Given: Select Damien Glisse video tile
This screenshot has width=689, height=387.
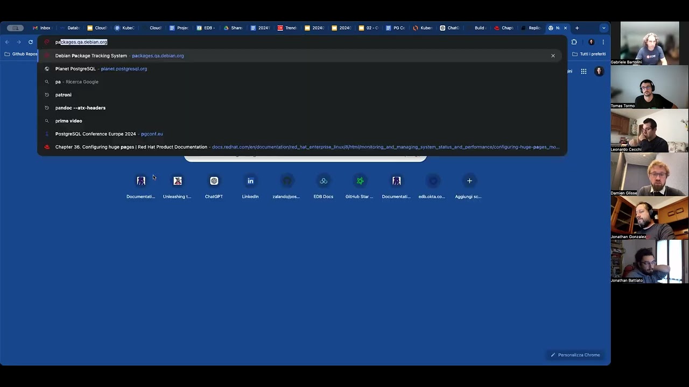Looking at the screenshot, I should coord(649,174).
